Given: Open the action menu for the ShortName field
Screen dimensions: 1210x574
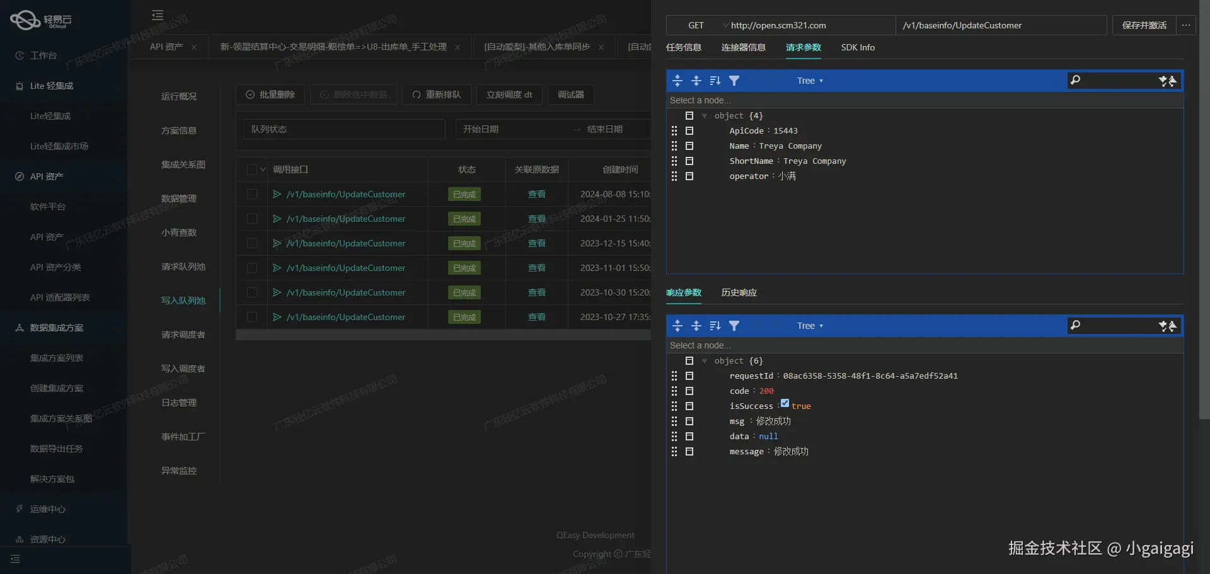Looking at the screenshot, I should (x=689, y=161).
